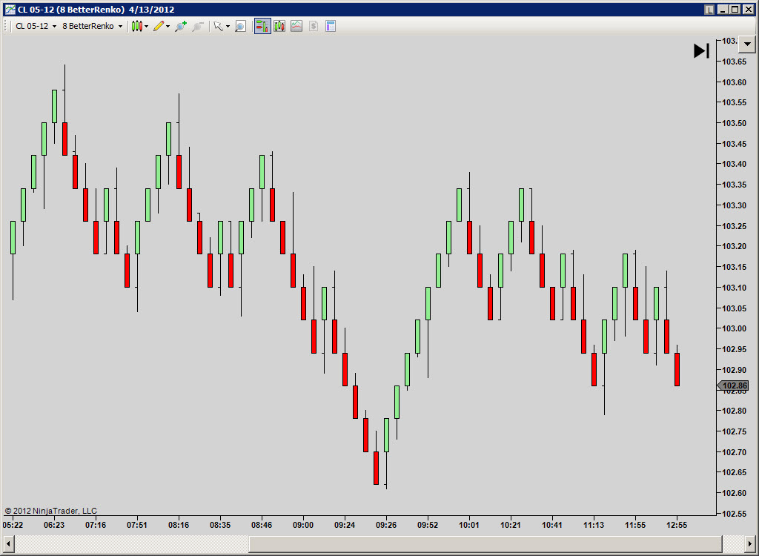Open the Indicators line chart icon
Image resolution: width=759 pixels, height=556 pixels.
click(296, 26)
